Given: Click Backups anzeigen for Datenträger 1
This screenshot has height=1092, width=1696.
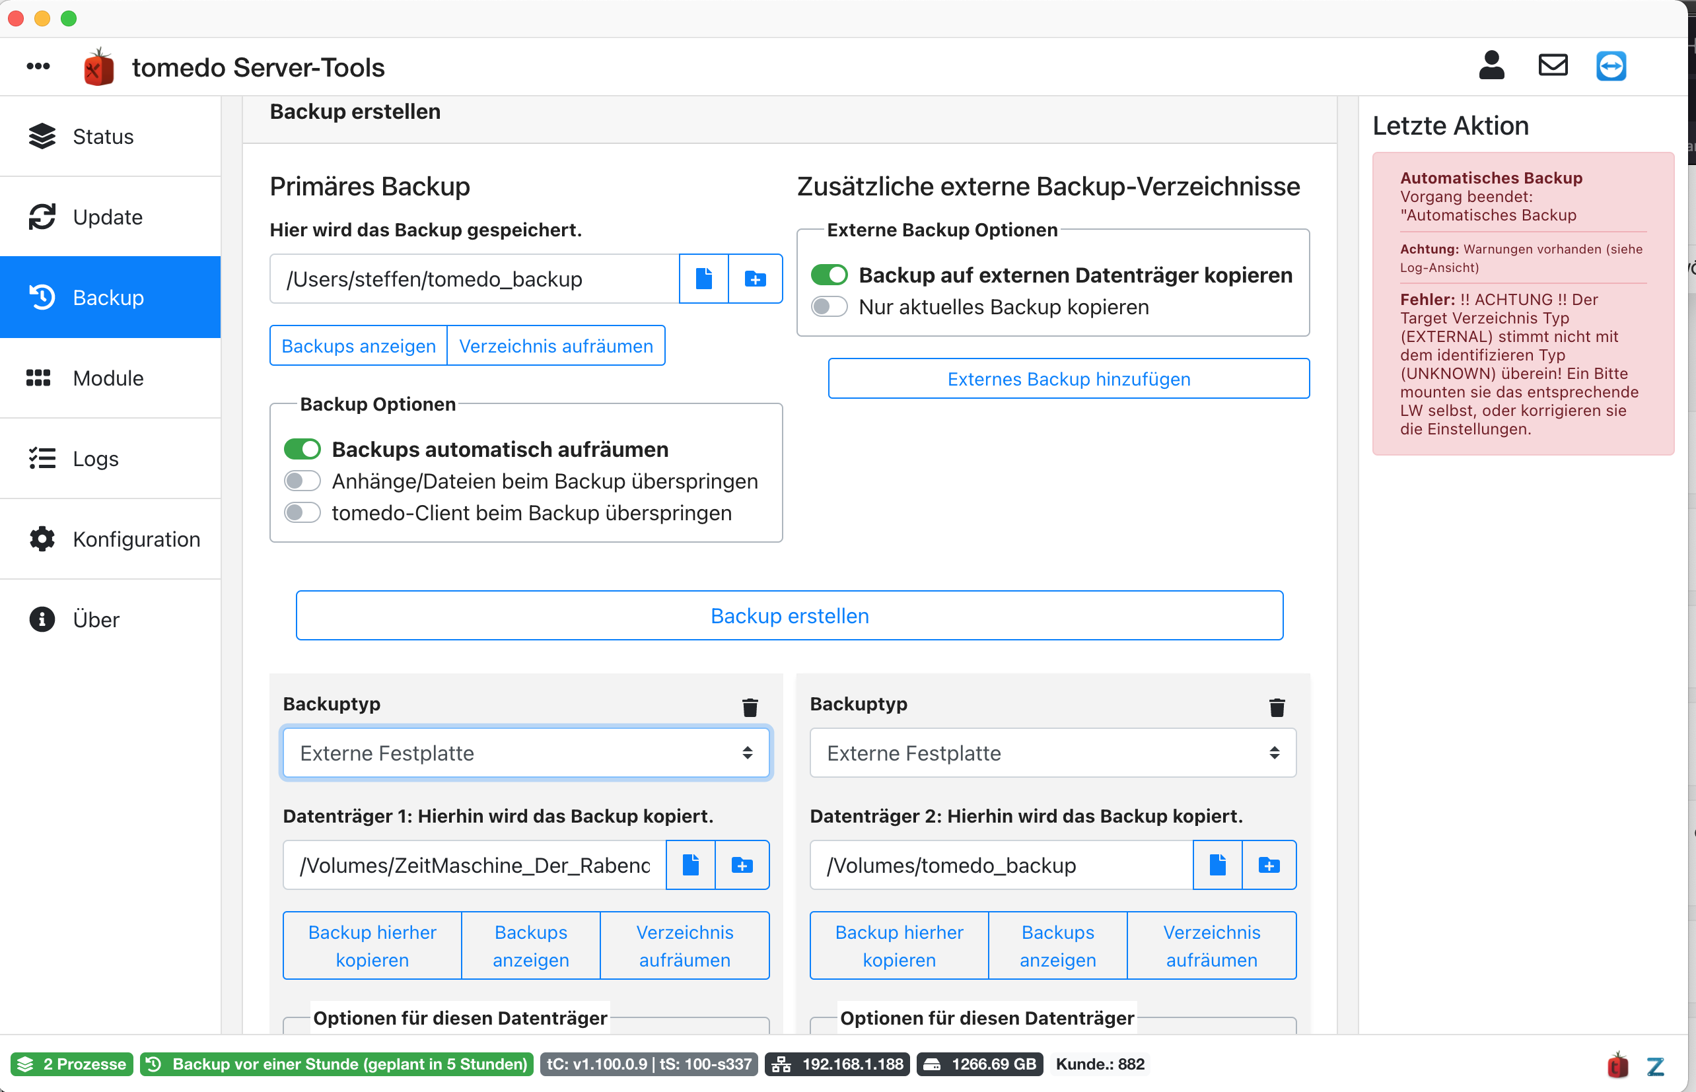Looking at the screenshot, I should (x=530, y=945).
